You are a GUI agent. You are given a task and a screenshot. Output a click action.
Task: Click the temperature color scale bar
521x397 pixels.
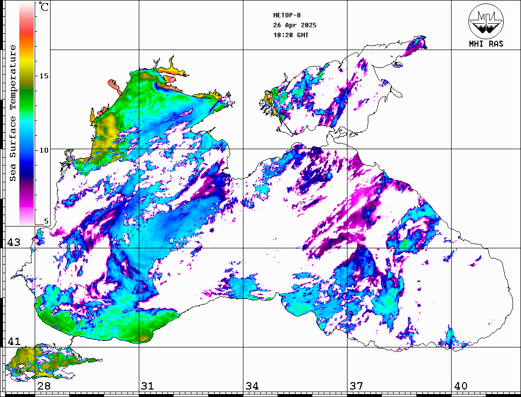click(x=27, y=113)
